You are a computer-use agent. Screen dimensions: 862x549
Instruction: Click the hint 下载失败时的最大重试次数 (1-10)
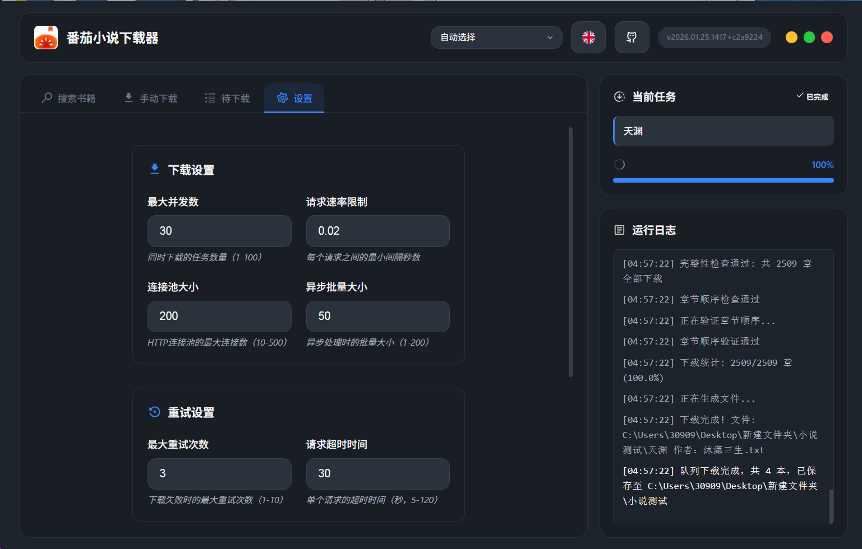[216, 500]
